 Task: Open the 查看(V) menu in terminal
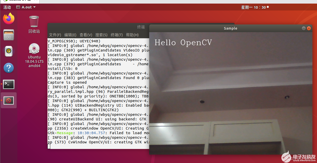86,35
